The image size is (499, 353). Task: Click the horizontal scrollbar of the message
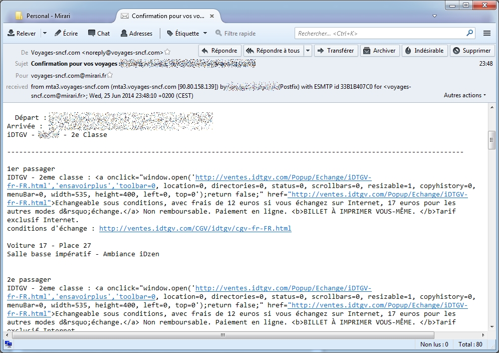click(220, 335)
